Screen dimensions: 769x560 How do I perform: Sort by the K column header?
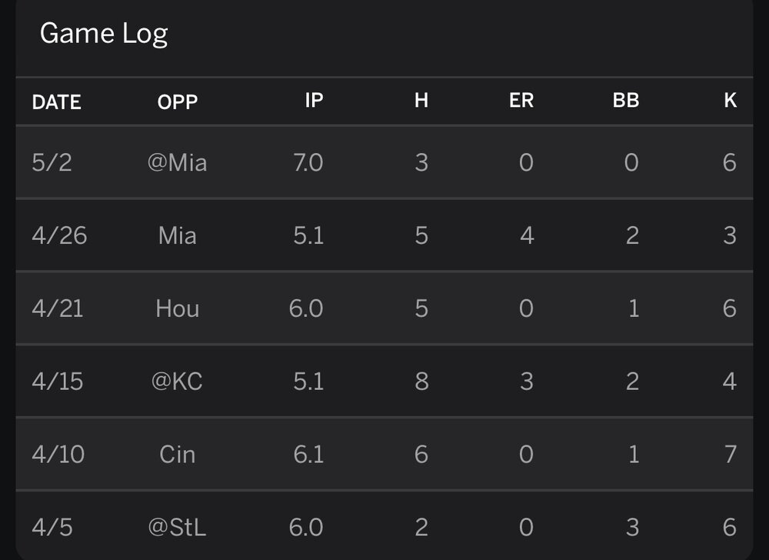pyautogui.click(x=730, y=100)
